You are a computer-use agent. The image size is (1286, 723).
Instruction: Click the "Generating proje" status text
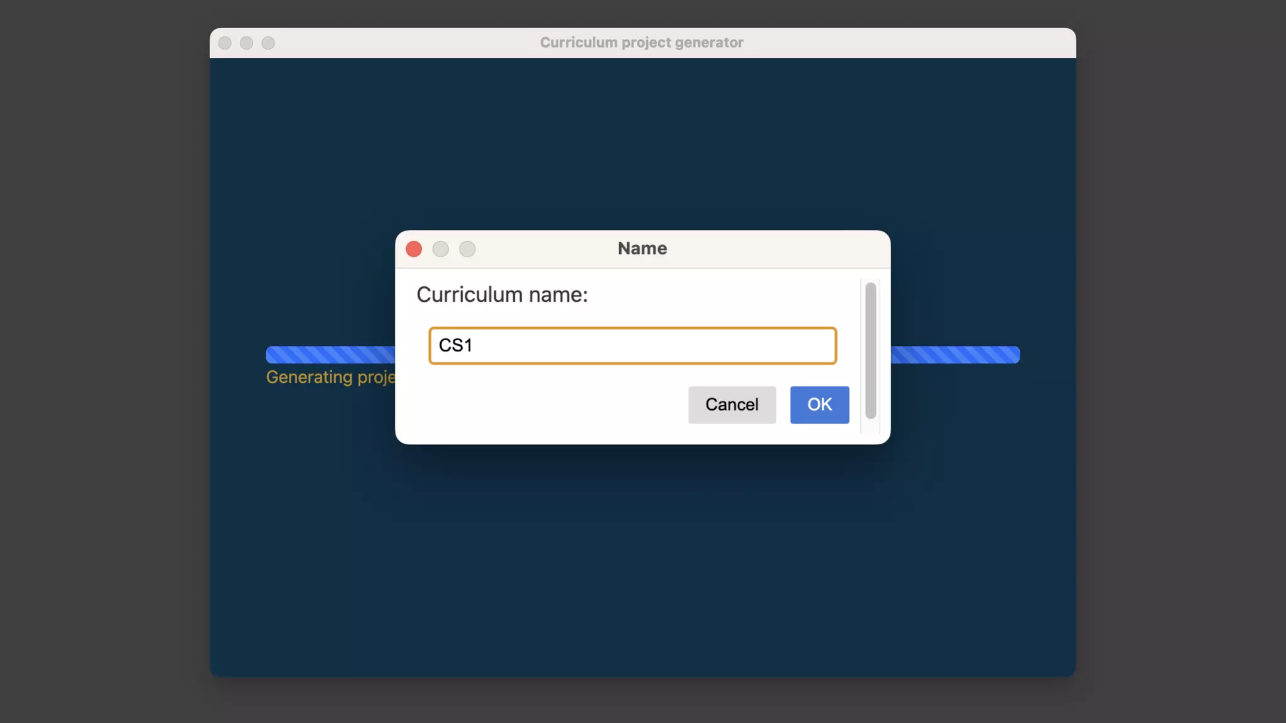331,377
